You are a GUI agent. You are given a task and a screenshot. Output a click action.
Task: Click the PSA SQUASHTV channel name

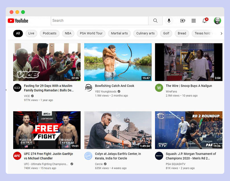pyautogui.click(x=176, y=164)
